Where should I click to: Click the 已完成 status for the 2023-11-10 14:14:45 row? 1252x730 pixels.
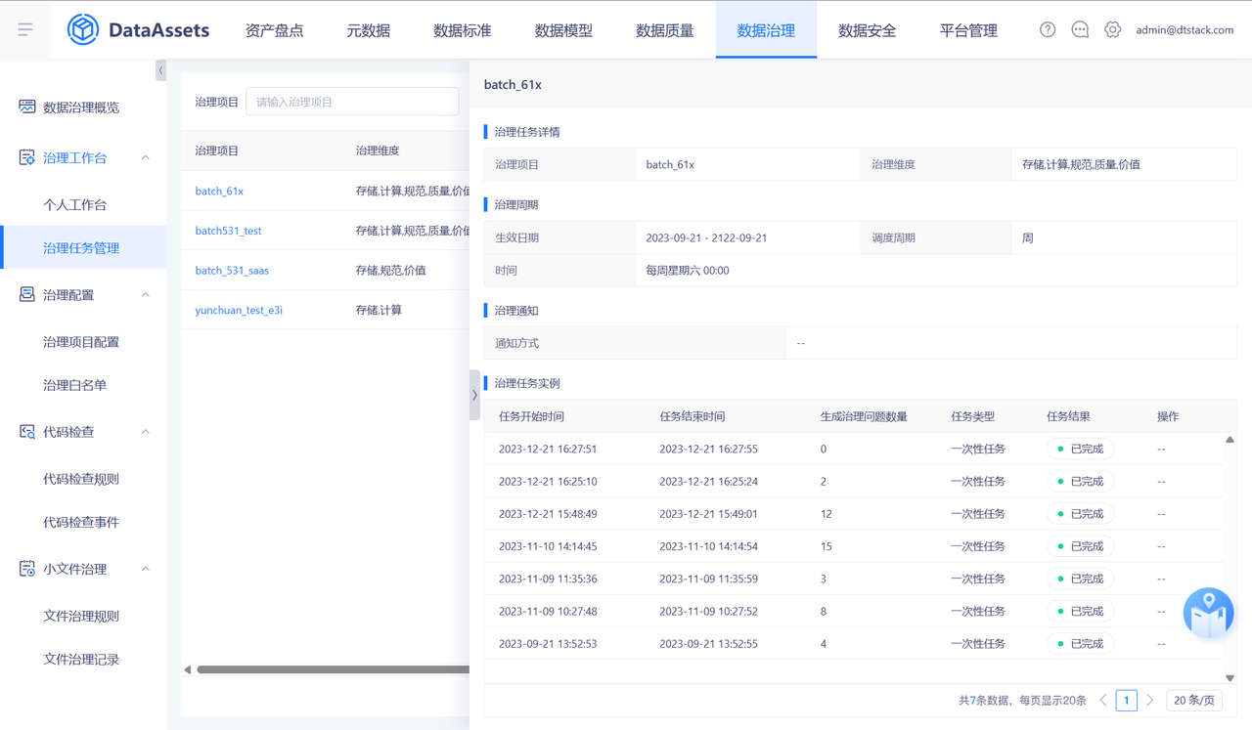[1080, 546]
